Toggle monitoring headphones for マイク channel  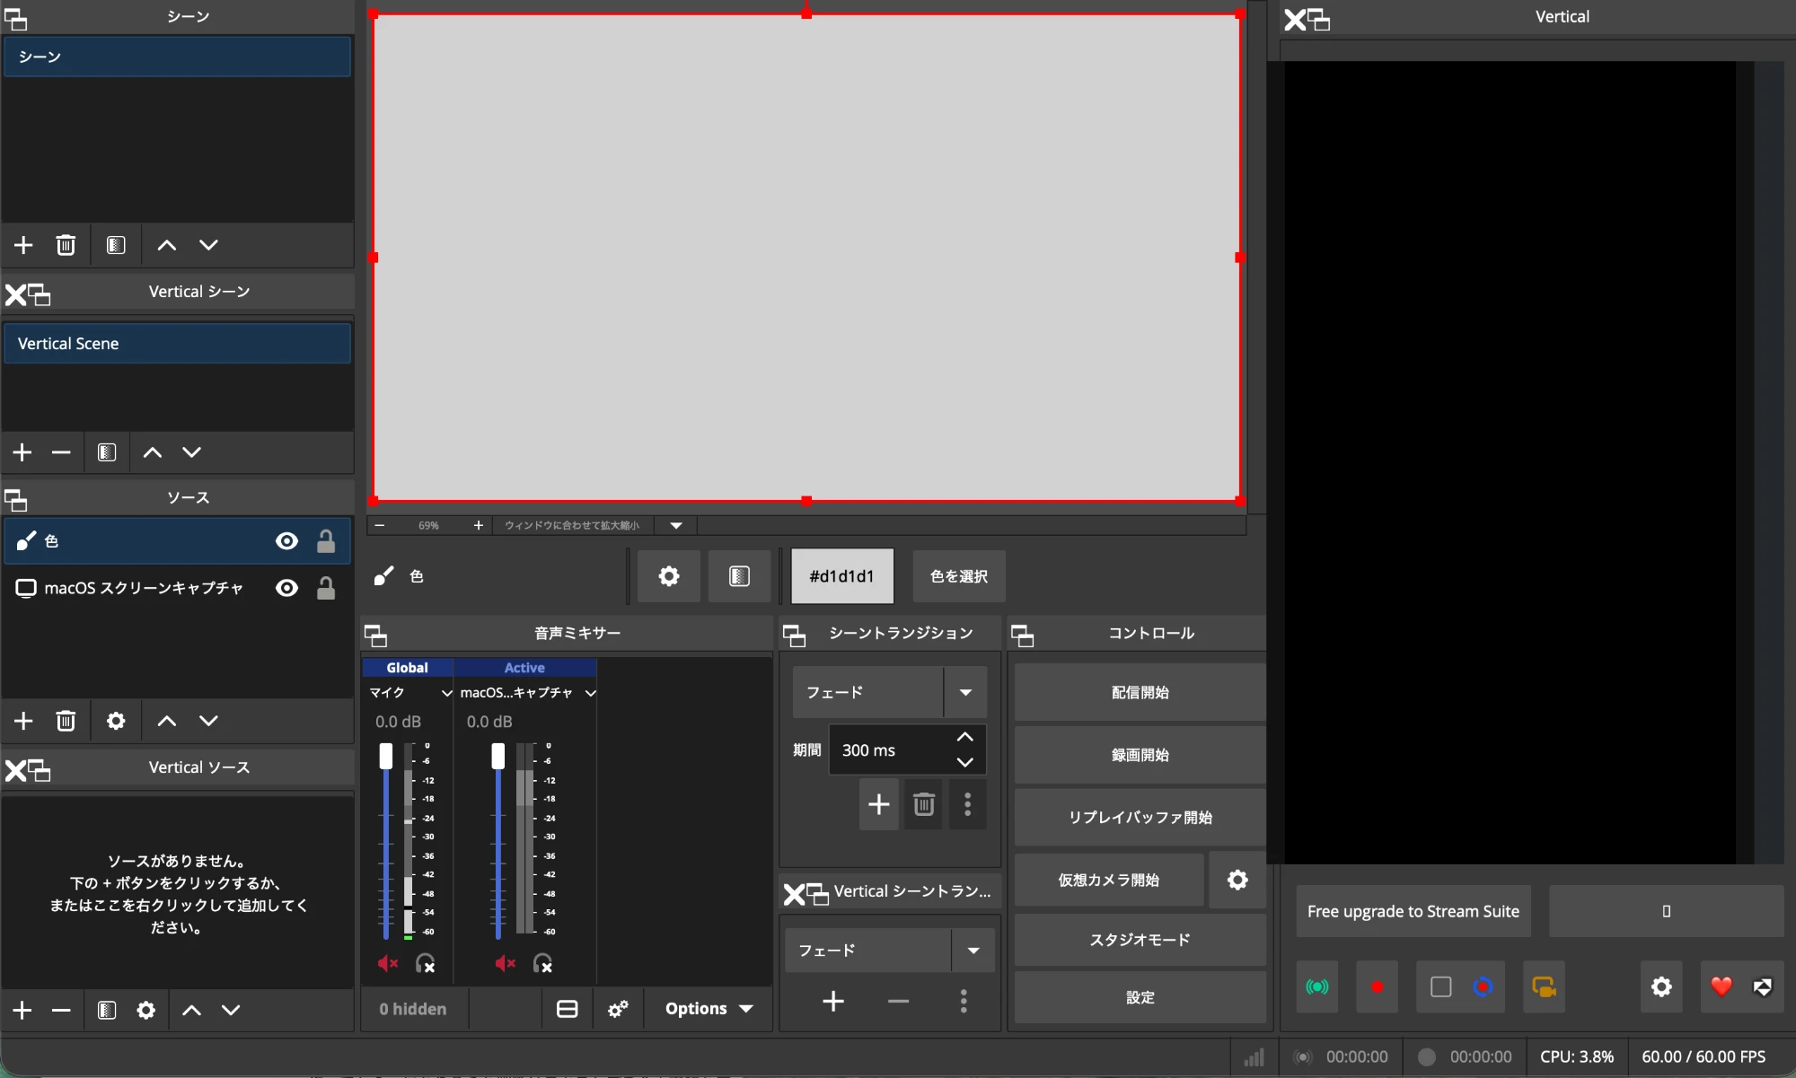[x=426, y=963]
